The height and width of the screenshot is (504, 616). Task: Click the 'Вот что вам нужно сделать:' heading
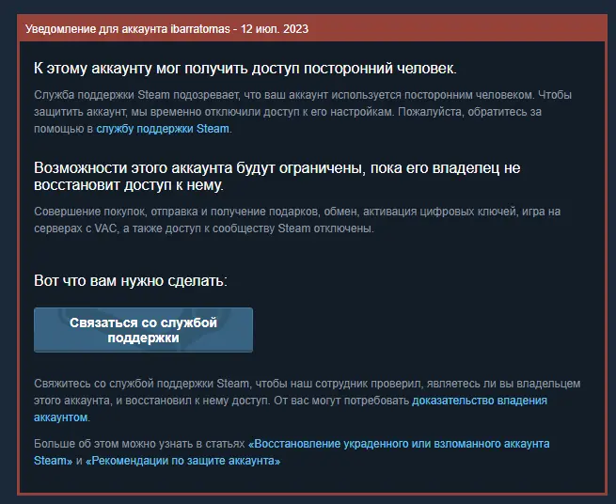131,281
